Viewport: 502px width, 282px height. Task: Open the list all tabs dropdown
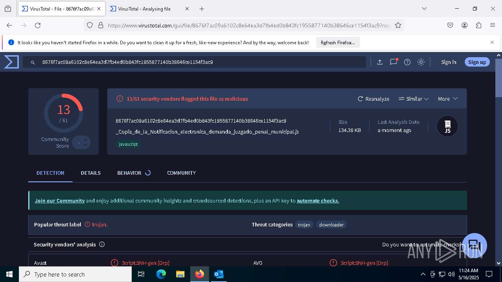pos(424,9)
